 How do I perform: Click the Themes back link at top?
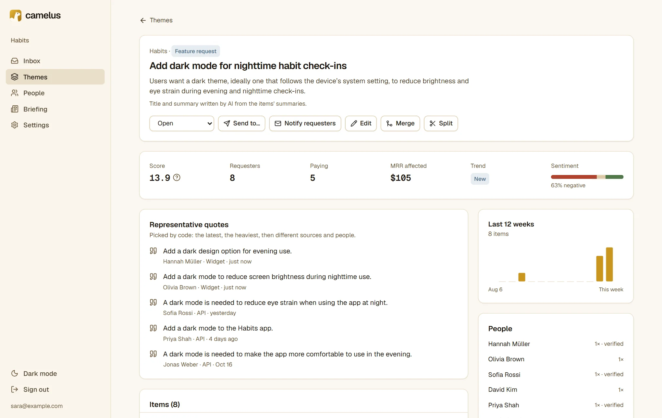pyautogui.click(x=156, y=20)
